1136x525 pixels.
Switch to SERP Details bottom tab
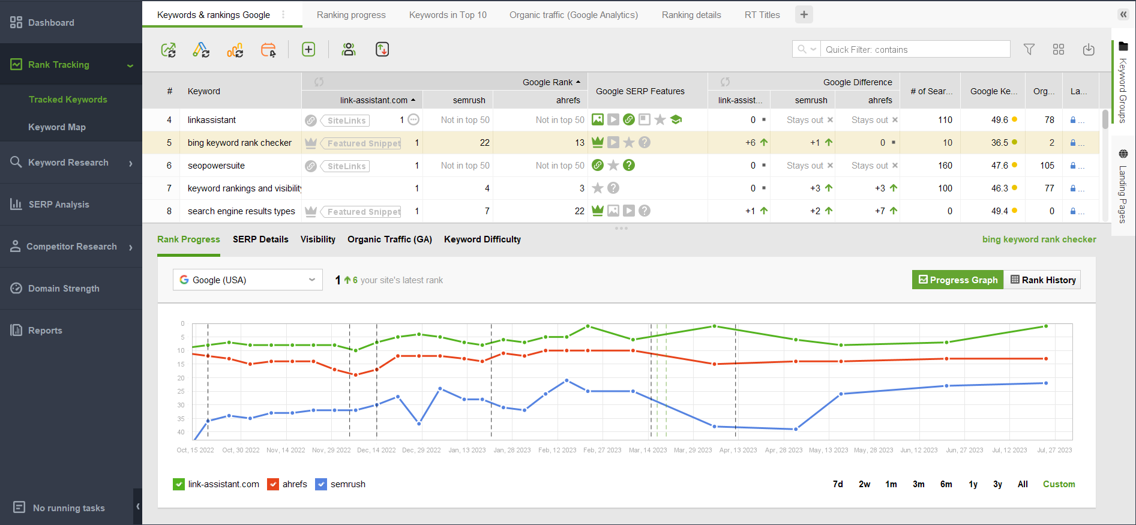[260, 239]
